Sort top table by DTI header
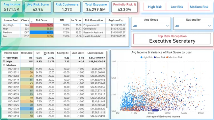 click(x=62, y=20)
